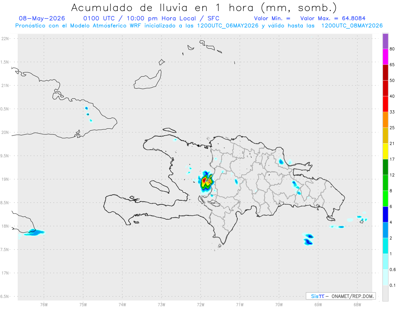
Task: Click the magenta colorbar segment below 80
Action: [x=385, y=57]
